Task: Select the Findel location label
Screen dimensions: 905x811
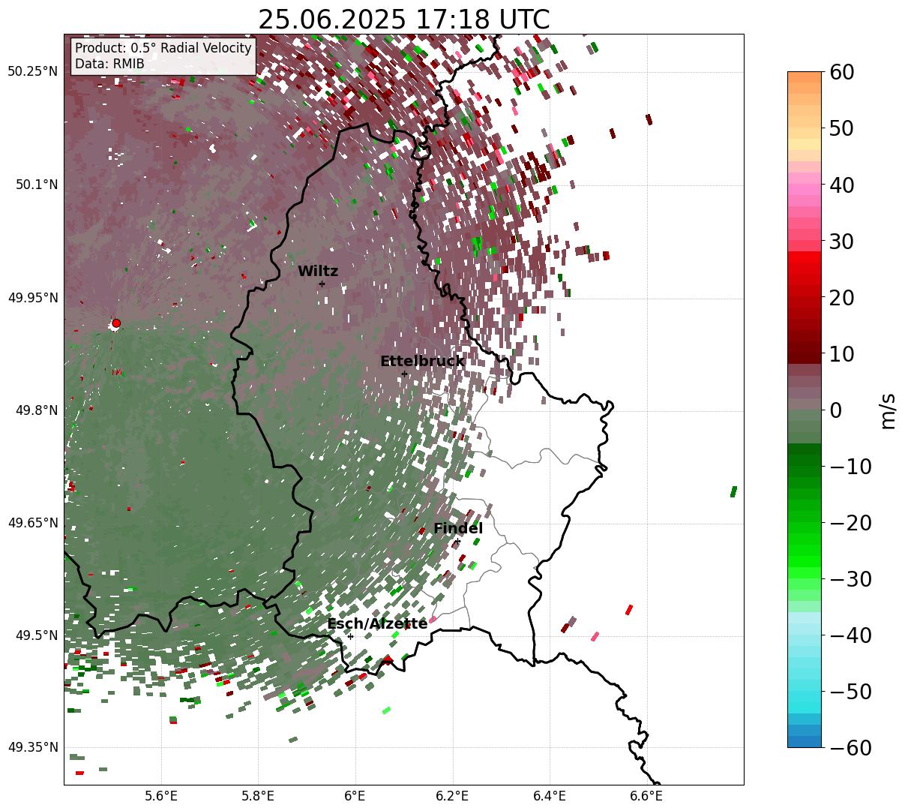Action: point(458,529)
